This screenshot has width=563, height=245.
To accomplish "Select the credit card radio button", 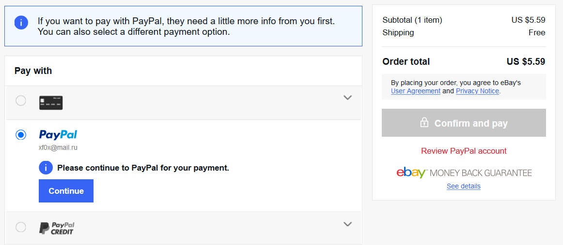I will (x=21, y=101).
